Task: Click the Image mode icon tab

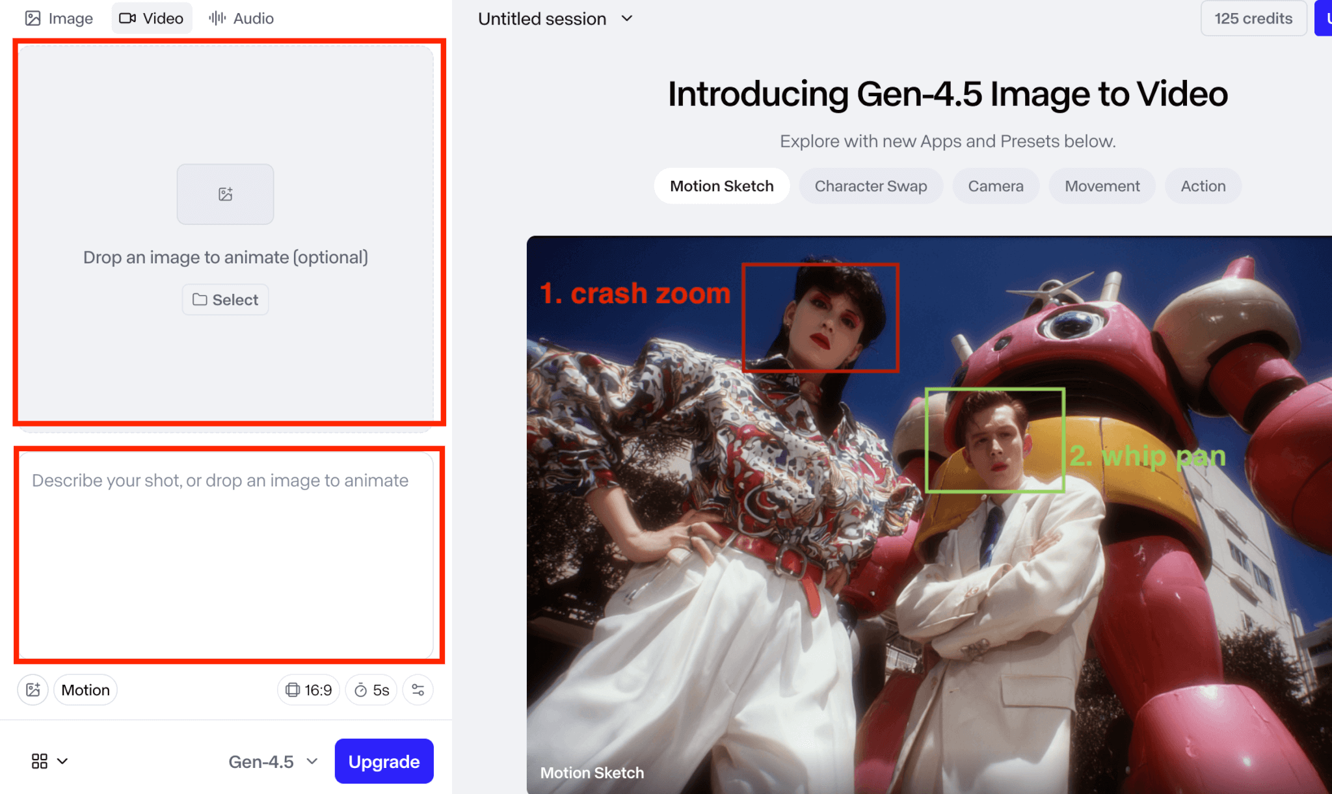Action: (59, 18)
